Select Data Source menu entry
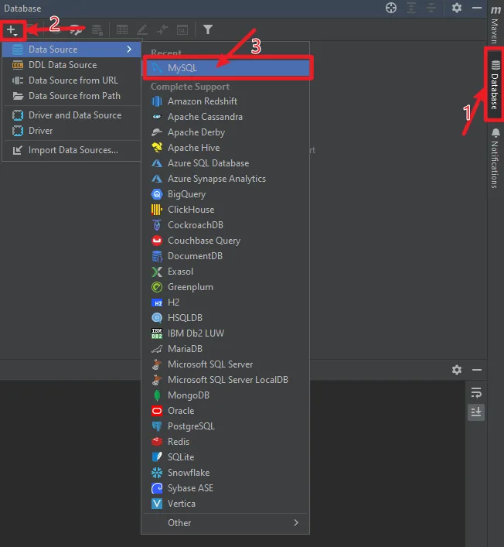The height and width of the screenshot is (547, 504). (72, 50)
